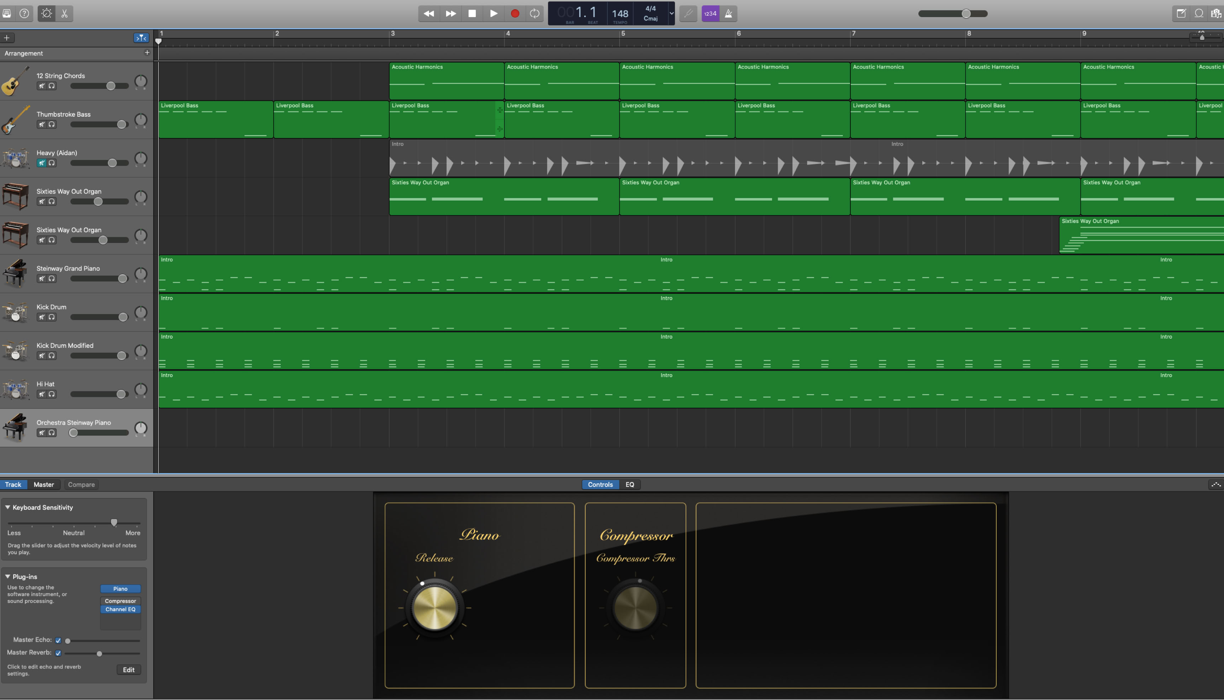Unmute the Heavy (Aidan) drummer track
1224x700 pixels.
coord(42,163)
